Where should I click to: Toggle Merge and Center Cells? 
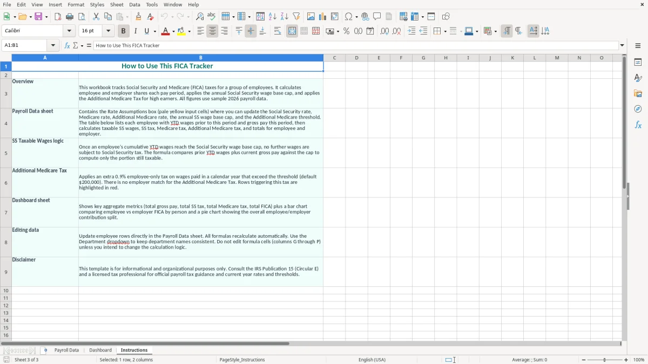[x=292, y=31]
